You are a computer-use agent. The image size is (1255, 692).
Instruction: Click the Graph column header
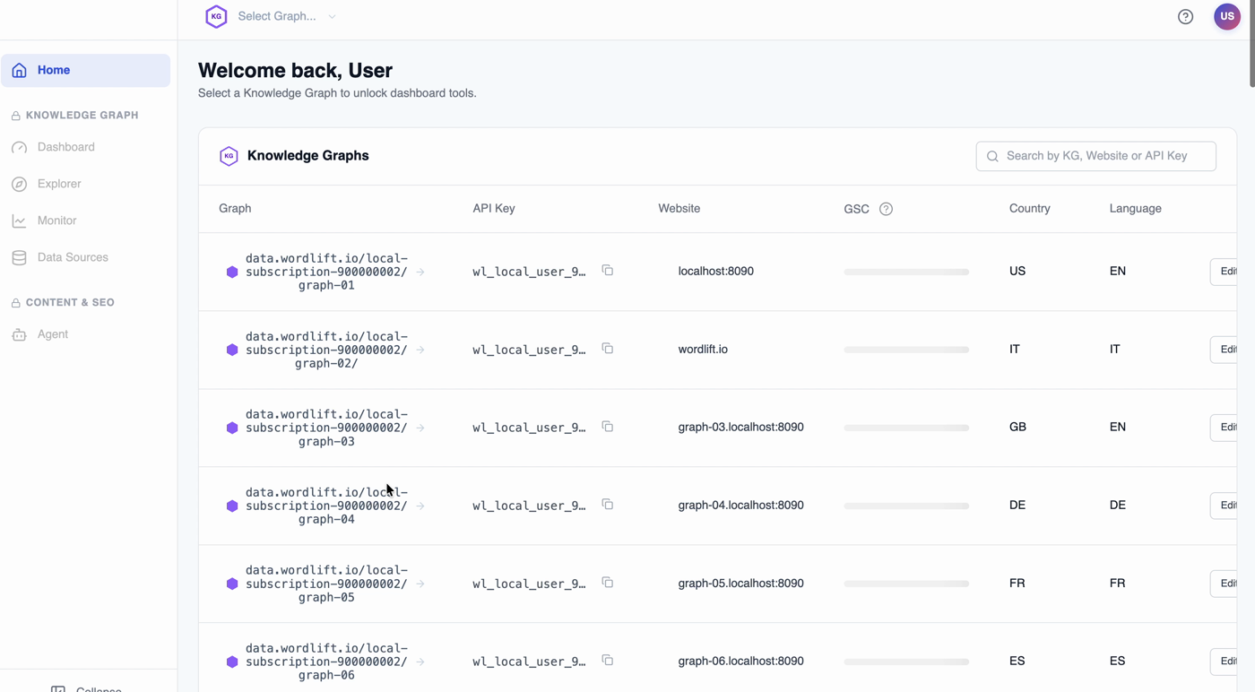tap(235, 209)
